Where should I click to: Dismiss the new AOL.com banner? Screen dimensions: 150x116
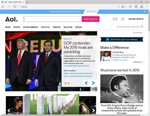145,11
